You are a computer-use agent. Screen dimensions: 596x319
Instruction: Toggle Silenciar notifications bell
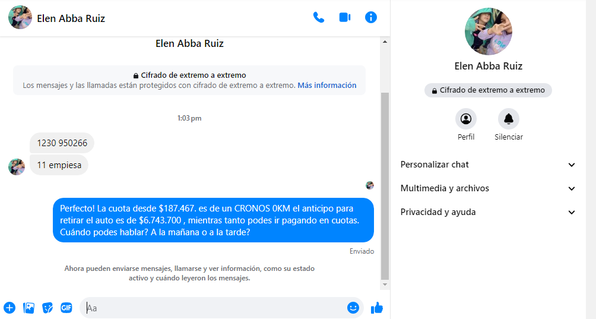tap(509, 119)
